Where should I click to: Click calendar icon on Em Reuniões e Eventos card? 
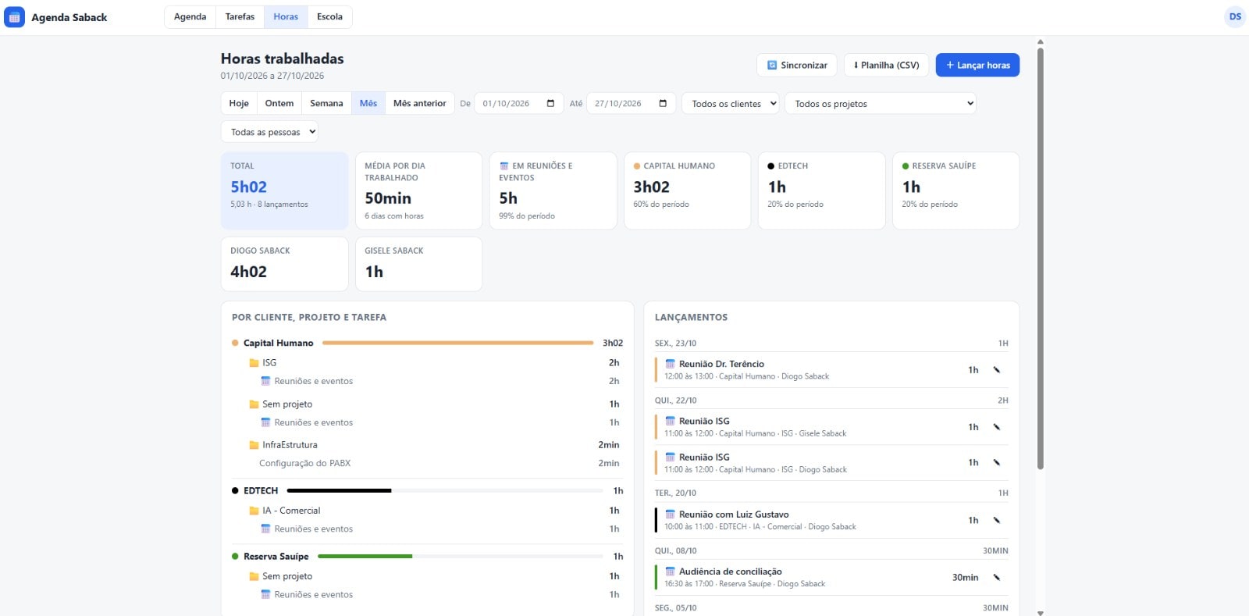pos(504,166)
